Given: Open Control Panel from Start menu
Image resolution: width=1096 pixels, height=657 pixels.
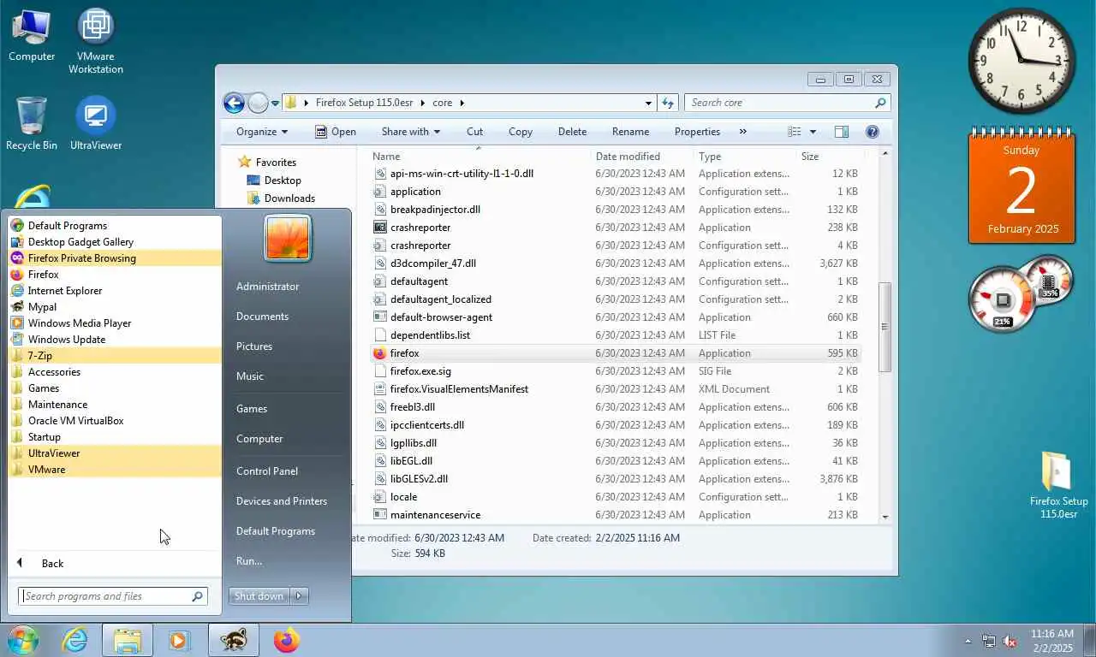Looking at the screenshot, I should pyautogui.click(x=267, y=471).
